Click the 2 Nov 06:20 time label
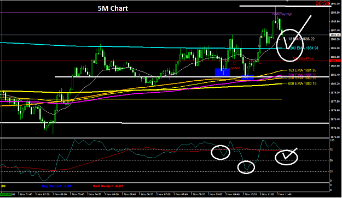The width and height of the screenshot is (342, 198). click(146, 194)
